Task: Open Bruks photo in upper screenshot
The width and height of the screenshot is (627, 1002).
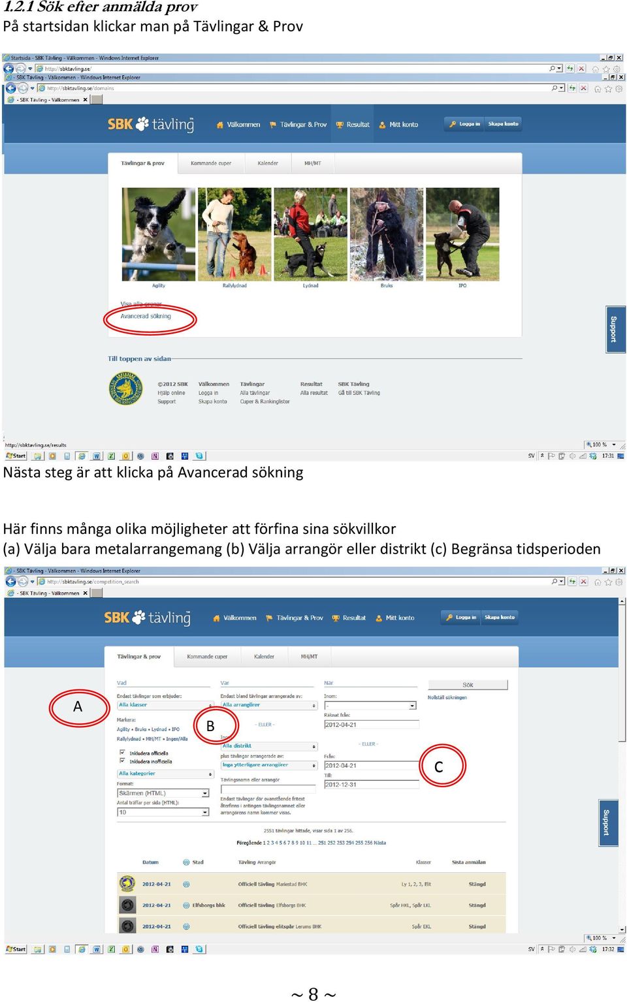Action: pos(387,234)
